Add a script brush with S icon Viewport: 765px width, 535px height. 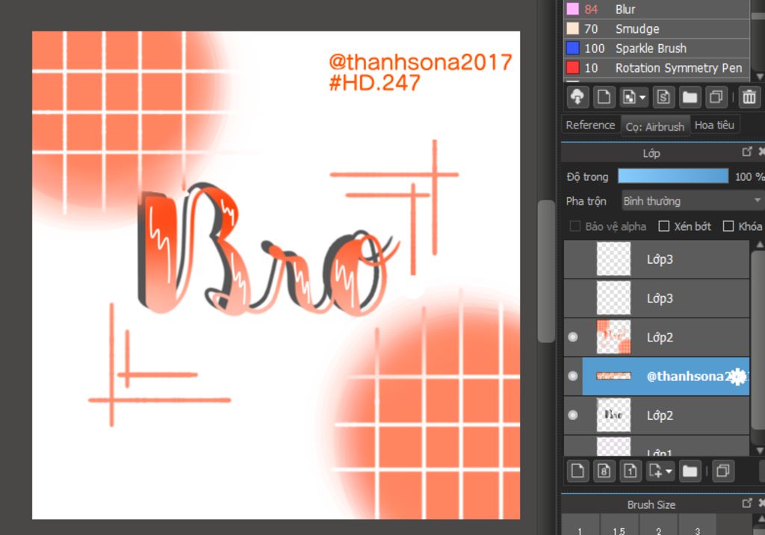(x=663, y=97)
